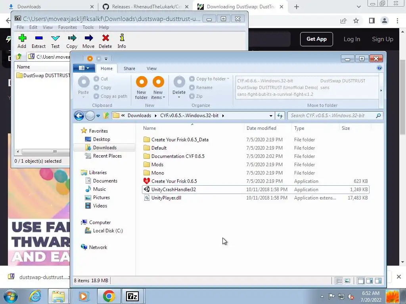
Task: Click the Get App button in Chrome
Action: (x=316, y=39)
